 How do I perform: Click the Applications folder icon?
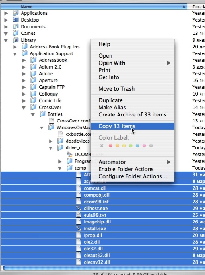pyautogui.click(x=16, y=13)
